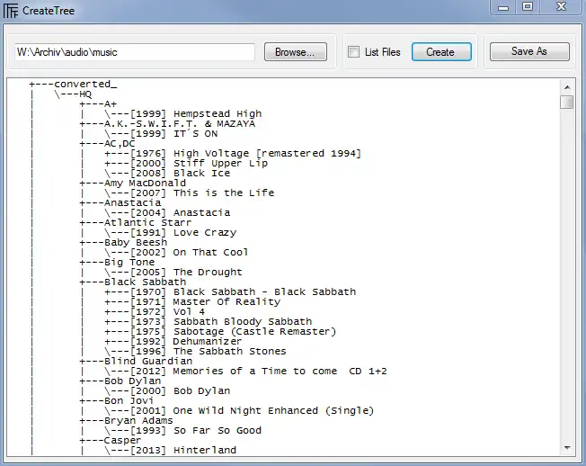Viewport: 586px width, 466px height.
Task: Click the converted_ line in tree output
Action: (x=74, y=85)
